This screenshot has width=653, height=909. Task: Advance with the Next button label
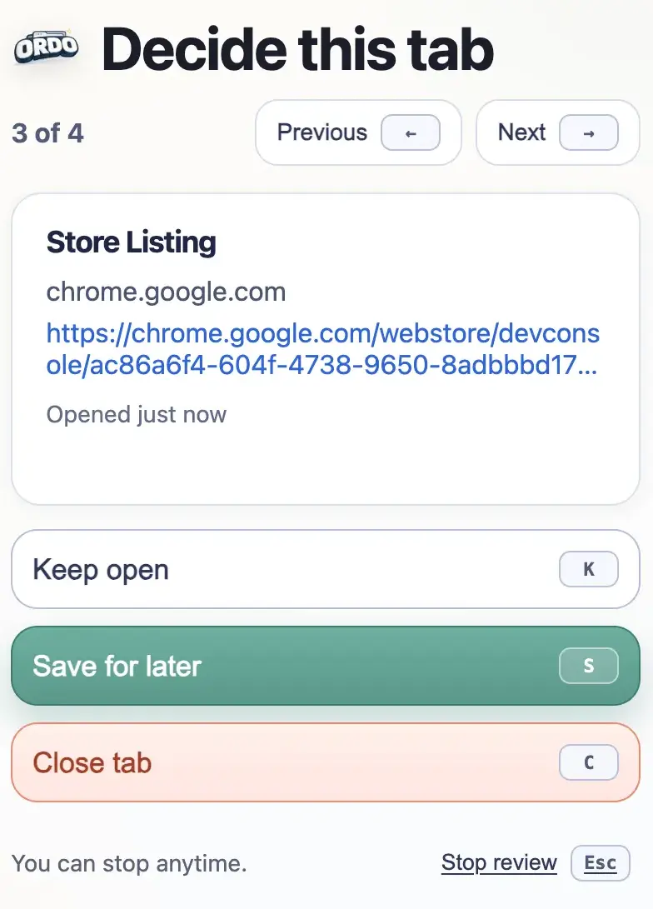[x=521, y=132]
